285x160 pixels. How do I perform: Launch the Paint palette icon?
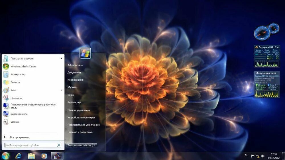pyautogui.click(x=6, y=90)
